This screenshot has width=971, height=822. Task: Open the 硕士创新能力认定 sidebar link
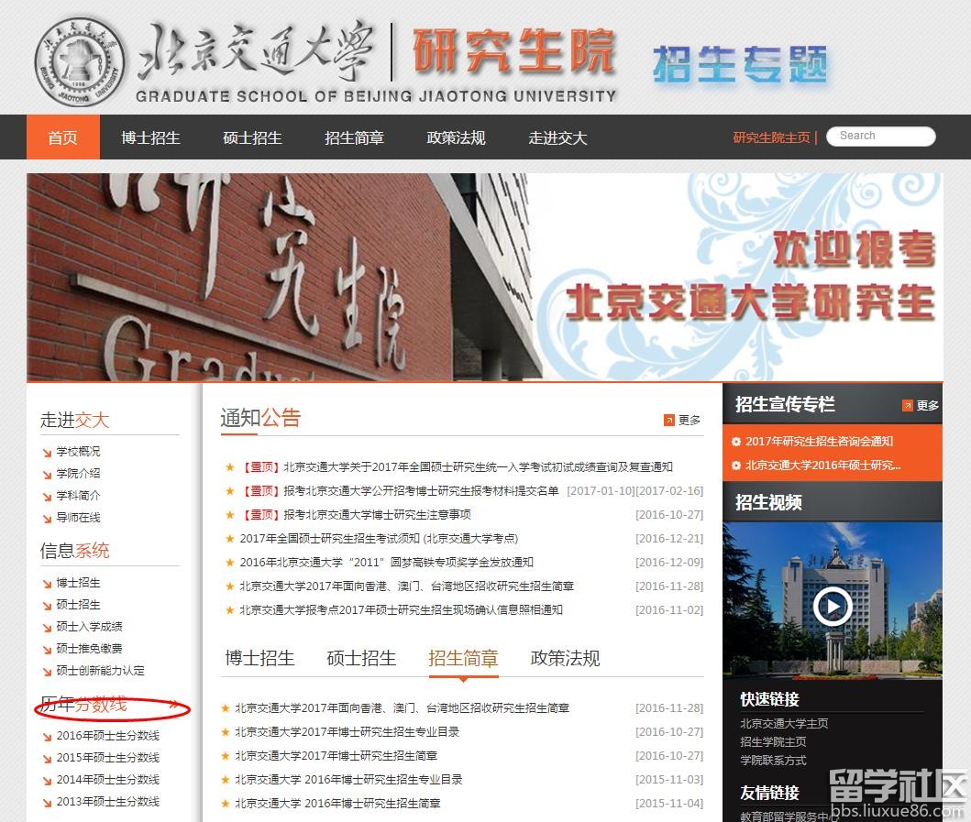point(100,671)
